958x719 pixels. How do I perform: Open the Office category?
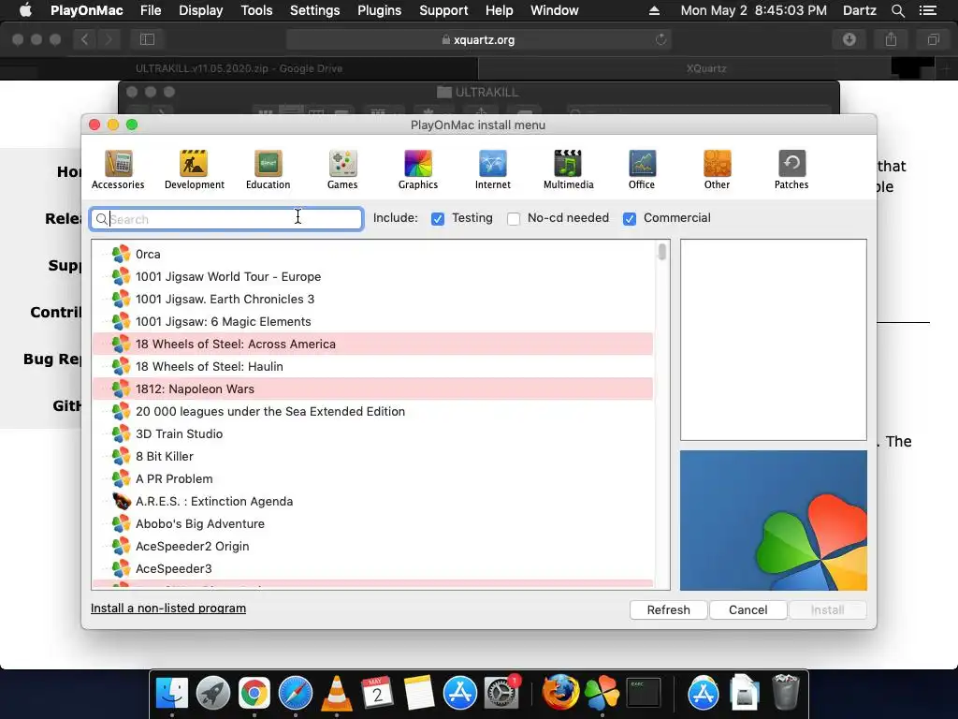click(642, 170)
